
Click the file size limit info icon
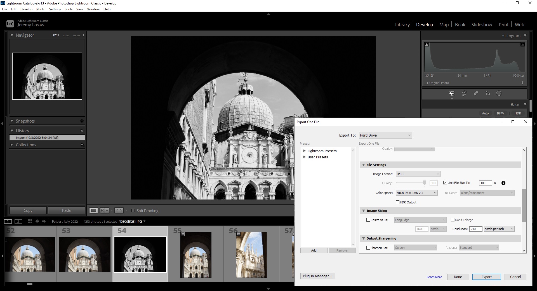(503, 183)
